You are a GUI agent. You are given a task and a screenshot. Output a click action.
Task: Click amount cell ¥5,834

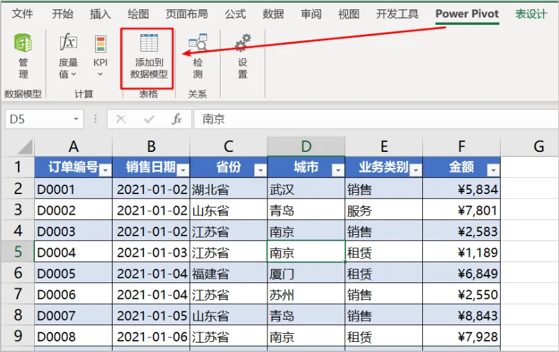(x=462, y=189)
